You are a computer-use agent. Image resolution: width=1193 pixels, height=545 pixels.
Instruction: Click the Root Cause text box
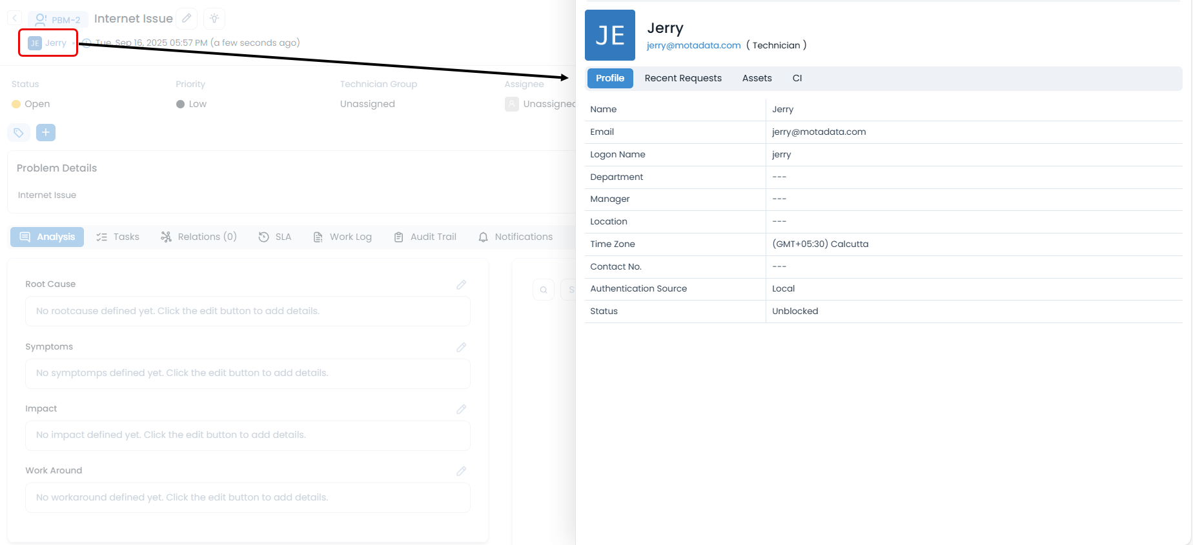(x=248, y=311)
